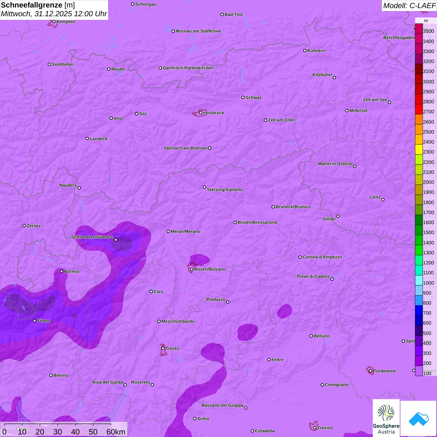Click the 'm' unit label above legend
437x437 pixels.
[426, 21]
